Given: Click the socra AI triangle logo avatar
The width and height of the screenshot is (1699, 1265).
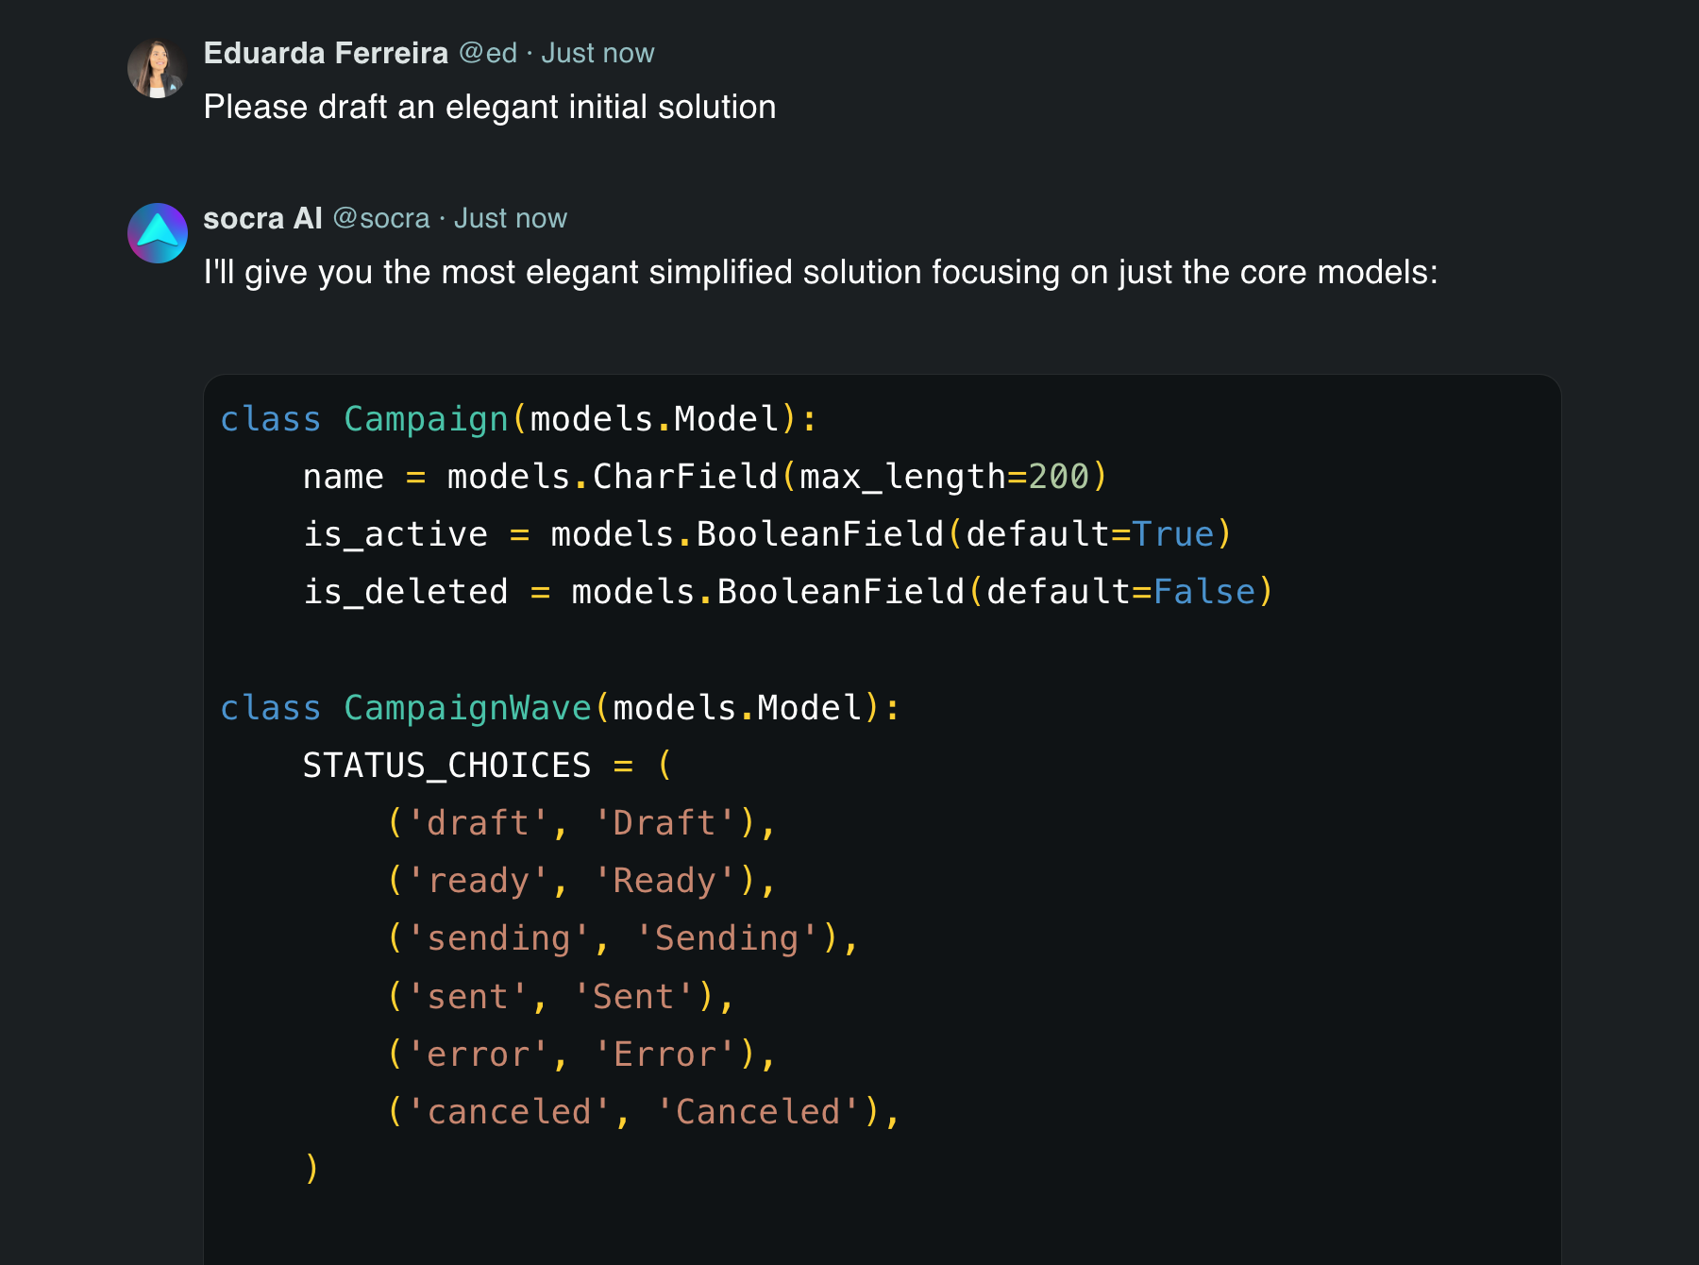Looking at the screenshot, I should (x=157, y=233).
